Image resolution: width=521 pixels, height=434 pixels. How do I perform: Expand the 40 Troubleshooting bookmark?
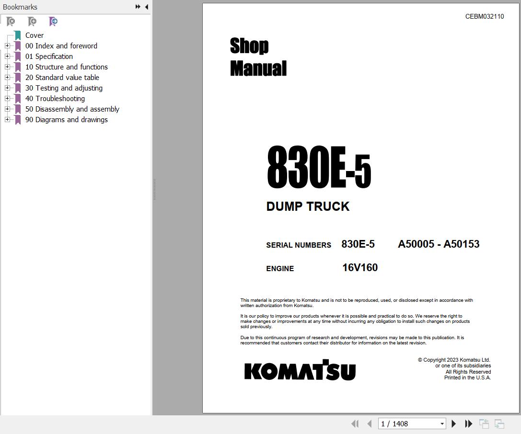[x=7, y=99]
